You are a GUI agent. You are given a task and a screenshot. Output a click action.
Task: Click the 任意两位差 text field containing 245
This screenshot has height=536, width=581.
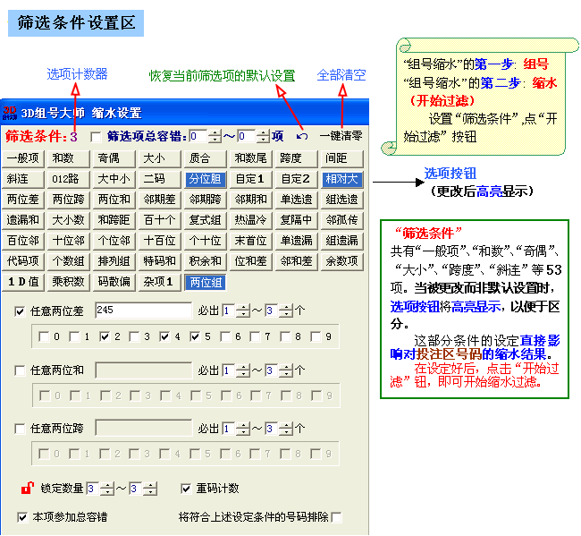point(143,311)
